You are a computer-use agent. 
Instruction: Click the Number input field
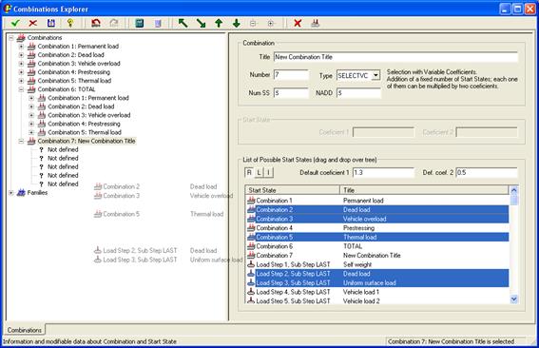pyautogui.click(x=291, y=74)
